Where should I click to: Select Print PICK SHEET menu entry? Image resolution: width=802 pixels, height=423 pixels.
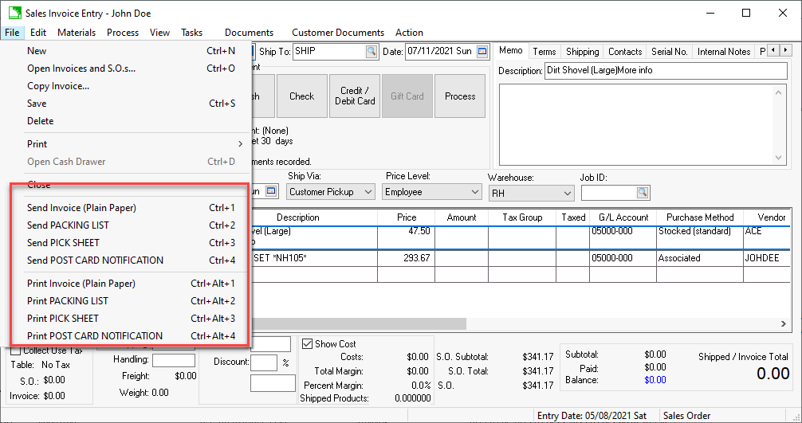pyautogui.click(x=63, y=319)
